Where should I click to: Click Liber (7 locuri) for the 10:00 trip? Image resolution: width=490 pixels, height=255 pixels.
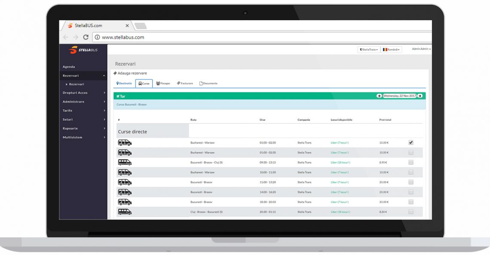340,172
